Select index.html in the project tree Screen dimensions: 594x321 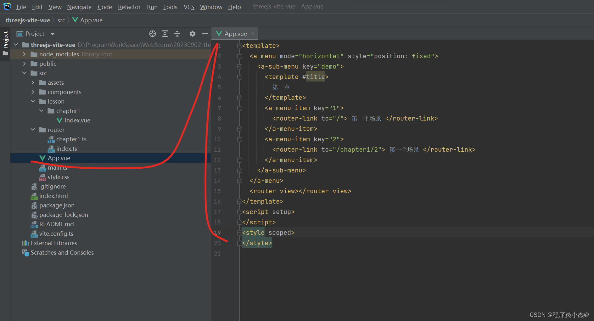(x=53, y=196)
